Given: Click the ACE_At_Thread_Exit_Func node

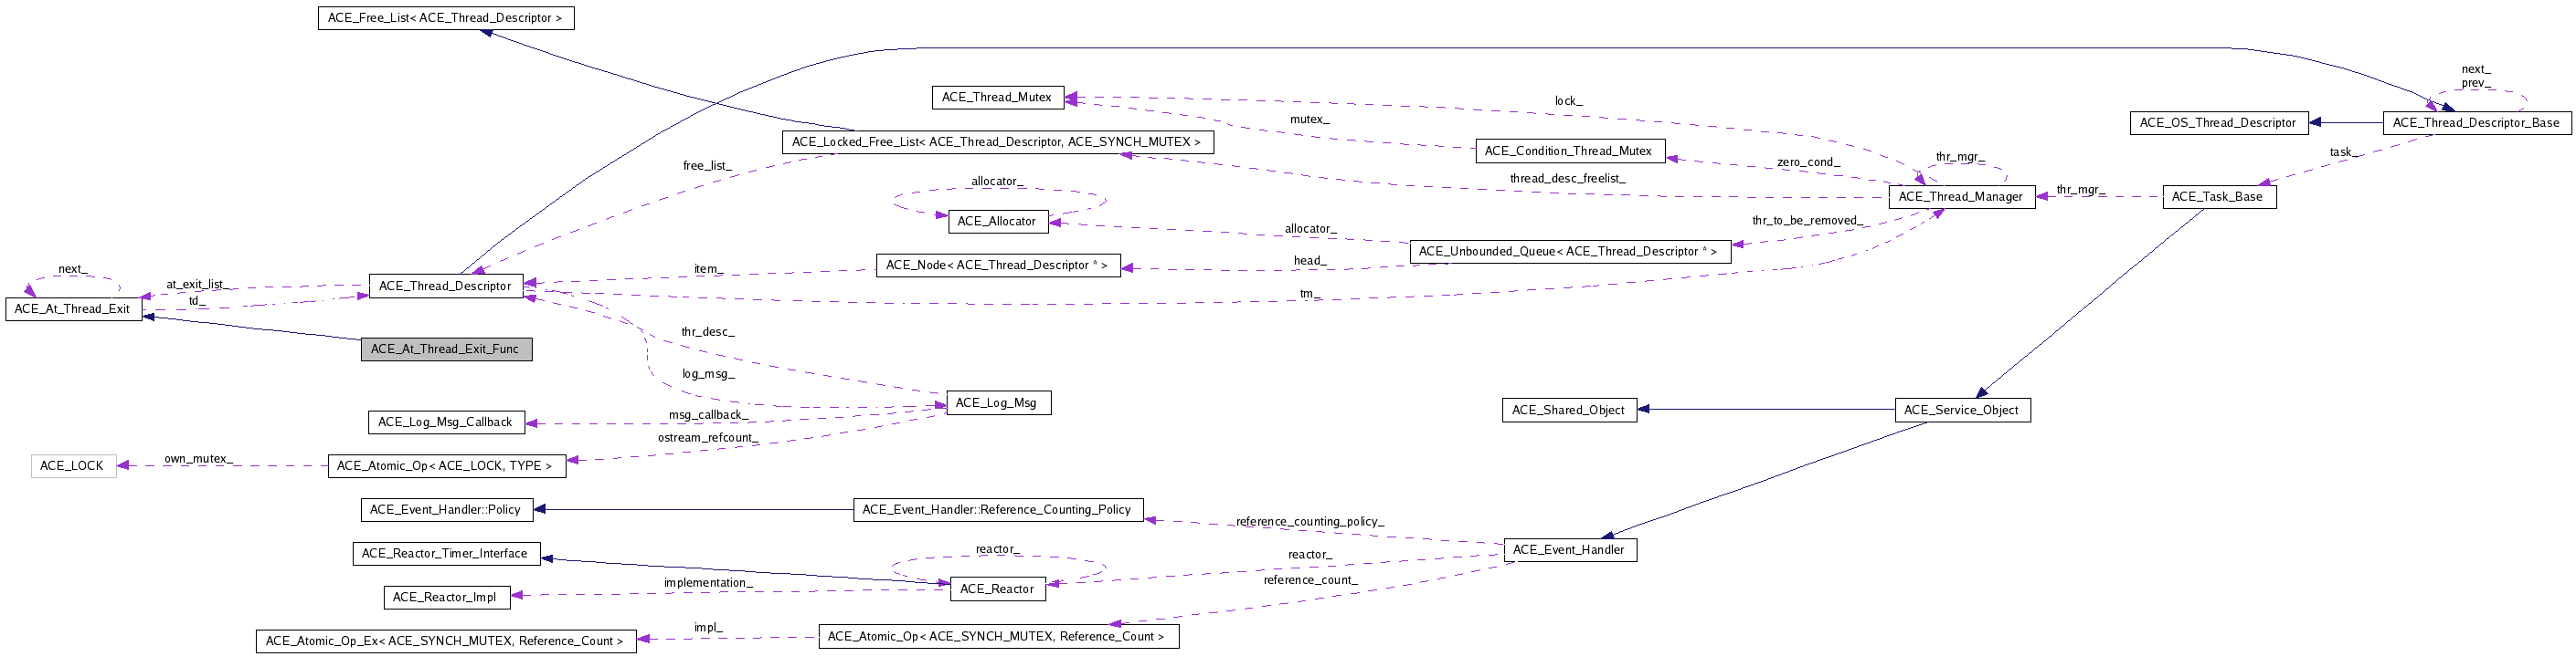Looking at the screenshot, I should pyautogui.click(x=446, y=349).
